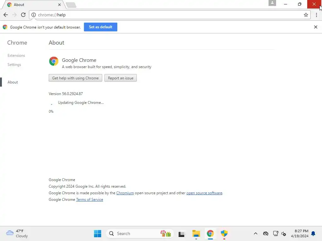The image size is (322, 241).
Task: Set Chrome as default browser
Action: point(100,27)
